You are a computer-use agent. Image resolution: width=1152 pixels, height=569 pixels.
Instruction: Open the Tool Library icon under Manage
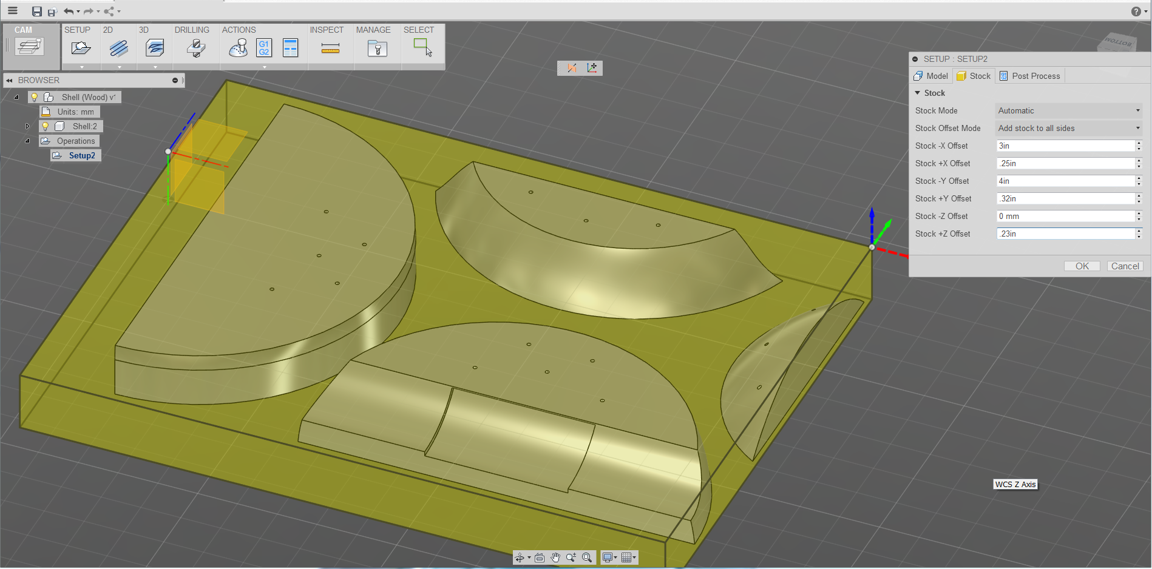[377, 48]
